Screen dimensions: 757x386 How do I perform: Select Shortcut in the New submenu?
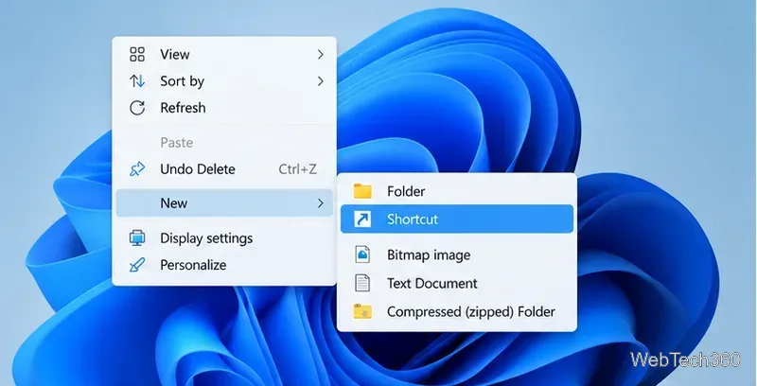pyautogui.click(x=457, y=219)
